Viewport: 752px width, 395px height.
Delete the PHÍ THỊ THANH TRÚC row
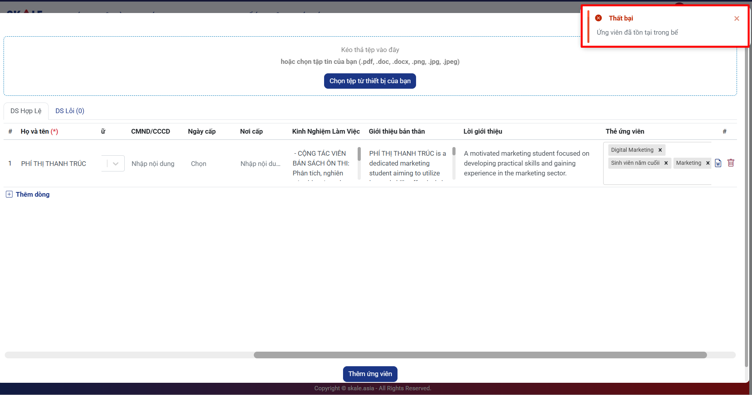tap(731, 163)
